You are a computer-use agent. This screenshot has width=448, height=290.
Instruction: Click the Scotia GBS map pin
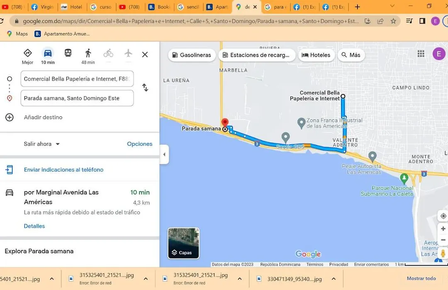[x=285, y=138]
